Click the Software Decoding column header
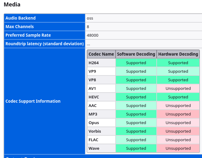Image resolution: width=202 pixels, height=158 pixels. point(136,54)
